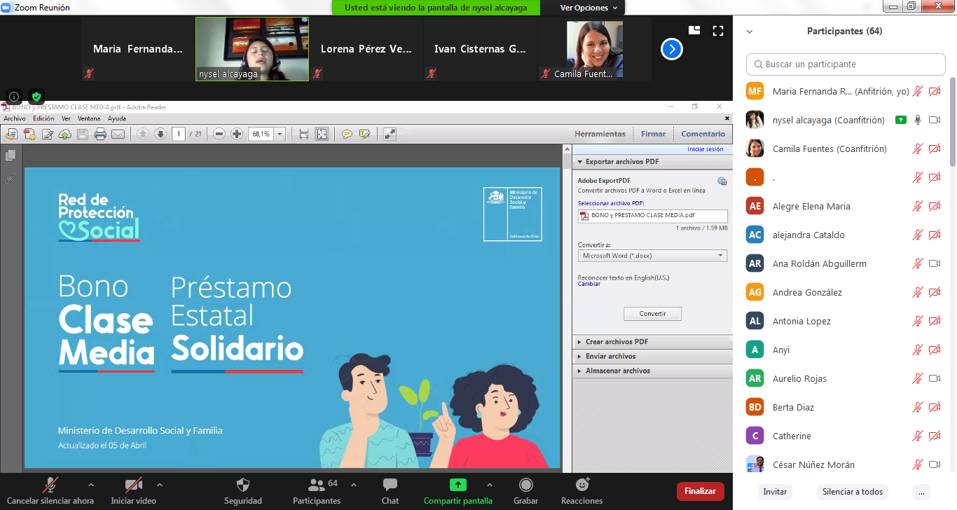Click the read mode expand icon
957x510 pixels.
[390, 134]
